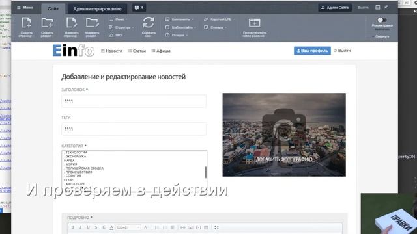
Task: Click the remove formatting icon in the editor
Action: pyautogui.click(x=104, y=227)
